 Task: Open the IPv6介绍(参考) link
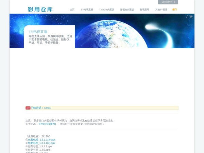(47, 124)
